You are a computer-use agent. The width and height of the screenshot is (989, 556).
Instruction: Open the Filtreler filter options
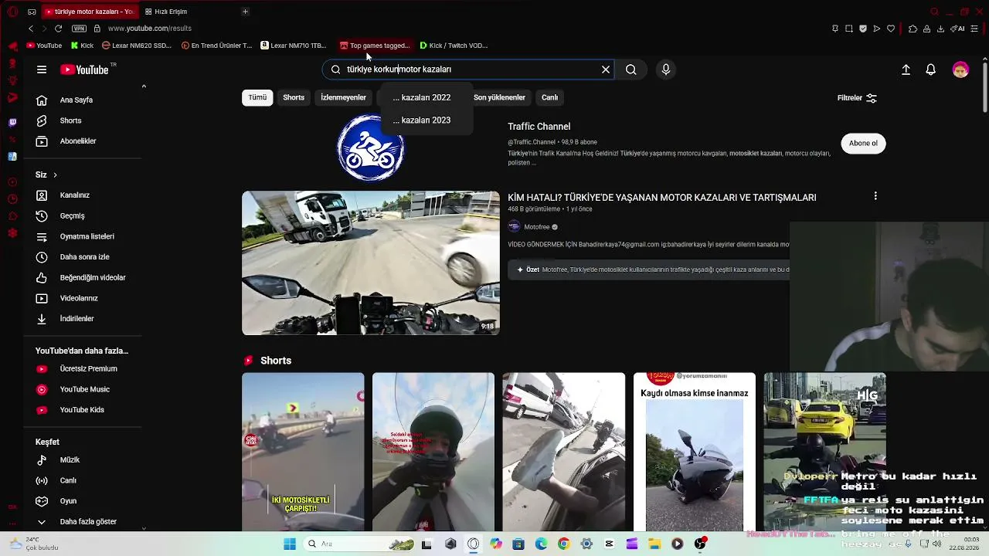click(857, 98)
